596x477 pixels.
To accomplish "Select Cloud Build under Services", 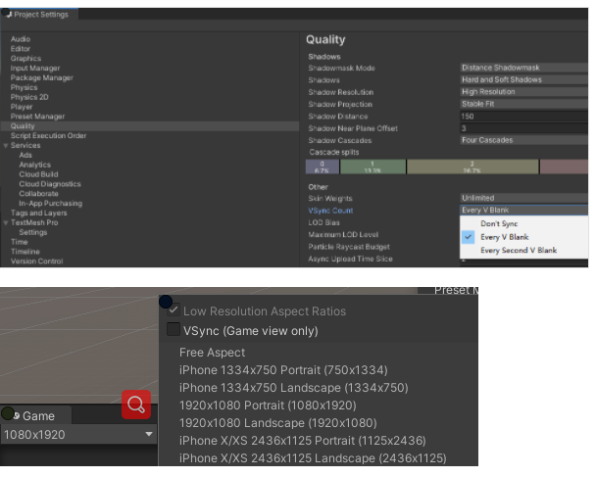I will pyautogui.click(x=39, y=174).
